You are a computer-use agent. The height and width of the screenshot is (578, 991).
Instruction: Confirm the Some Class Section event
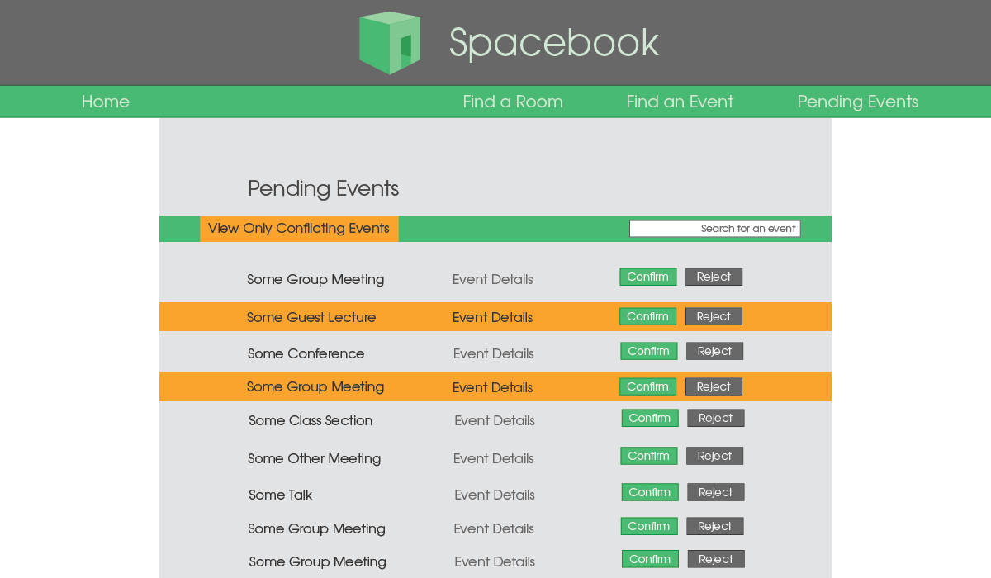[x=650, y=418]
